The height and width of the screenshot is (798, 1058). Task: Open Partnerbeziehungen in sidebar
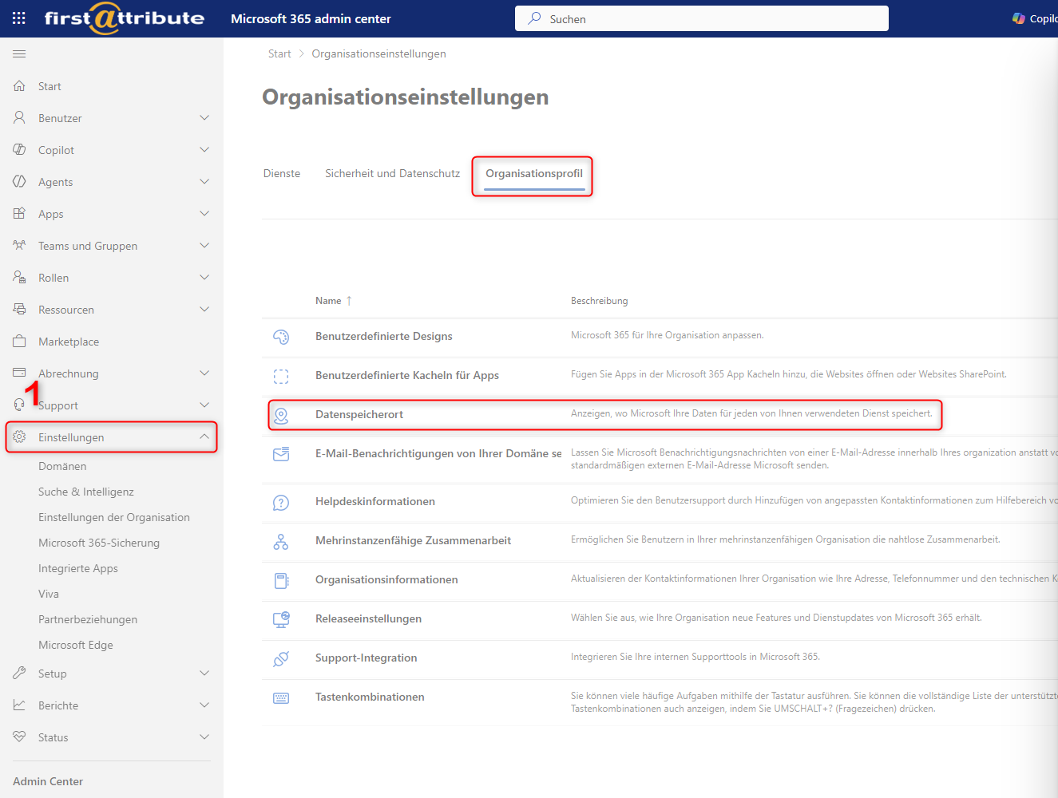(88, 619)
